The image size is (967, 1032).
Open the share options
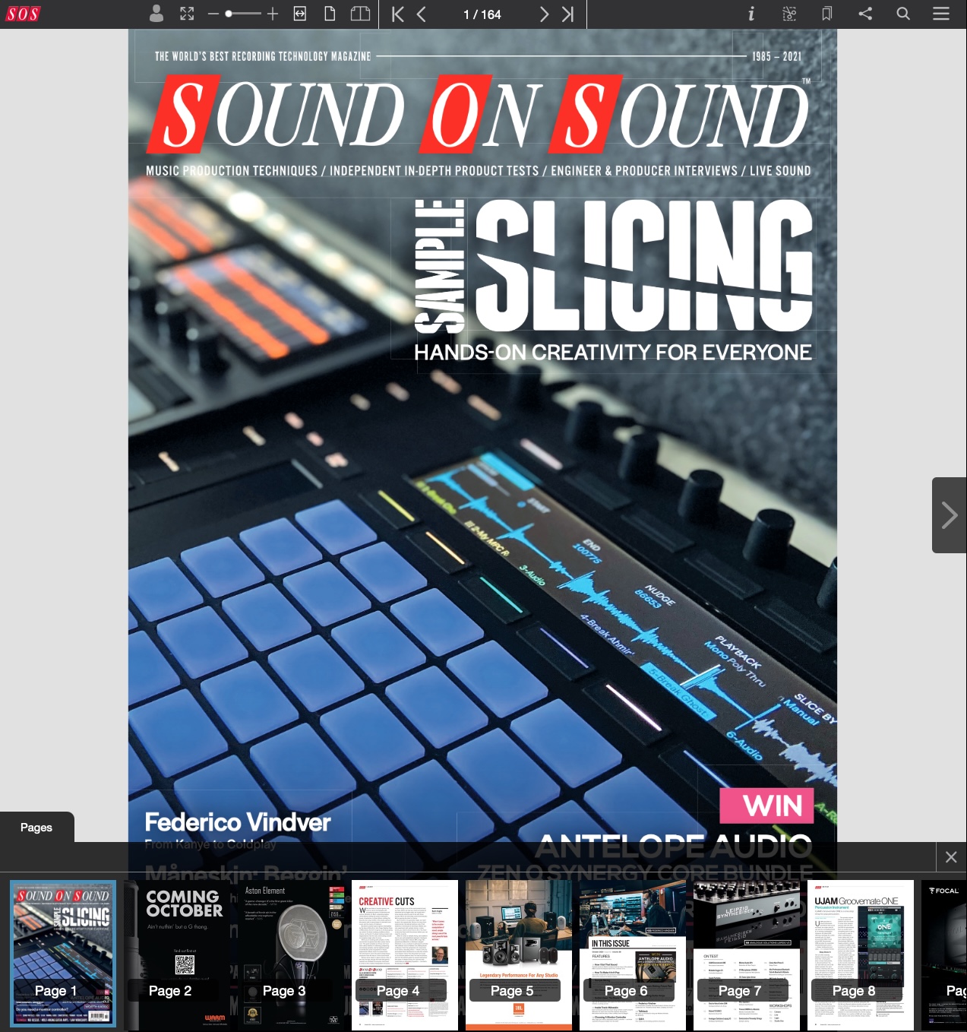(x=864, y=14)
